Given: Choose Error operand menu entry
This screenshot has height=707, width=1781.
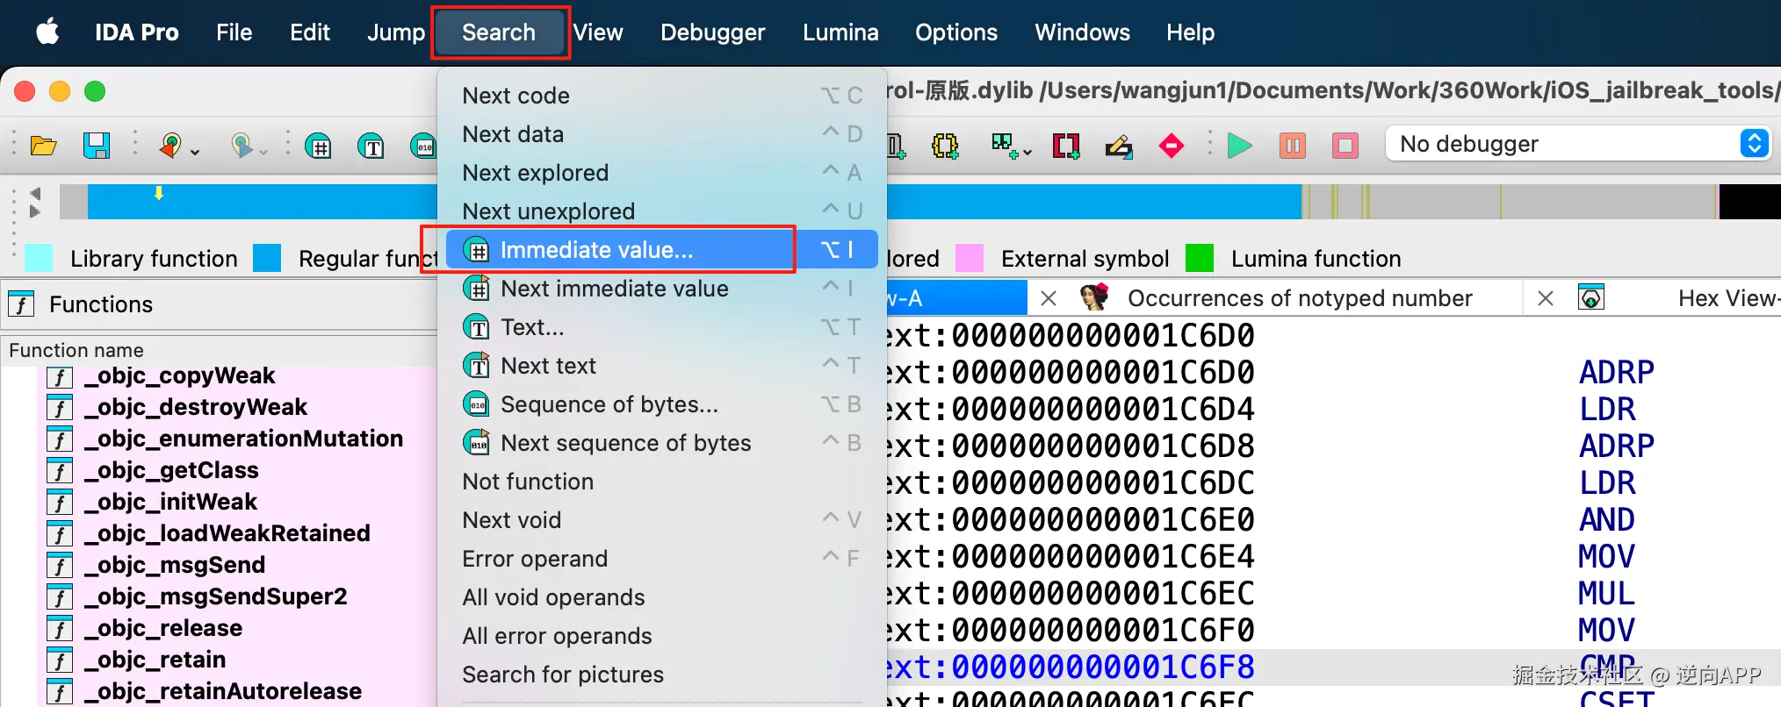Looking at the screenshot, I should 662,559.
